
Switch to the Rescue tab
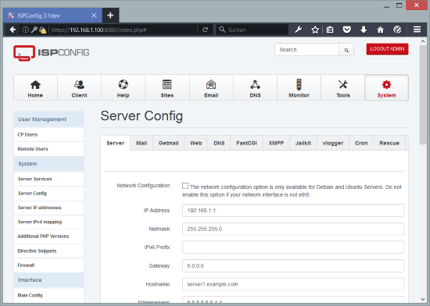[389, 143]
